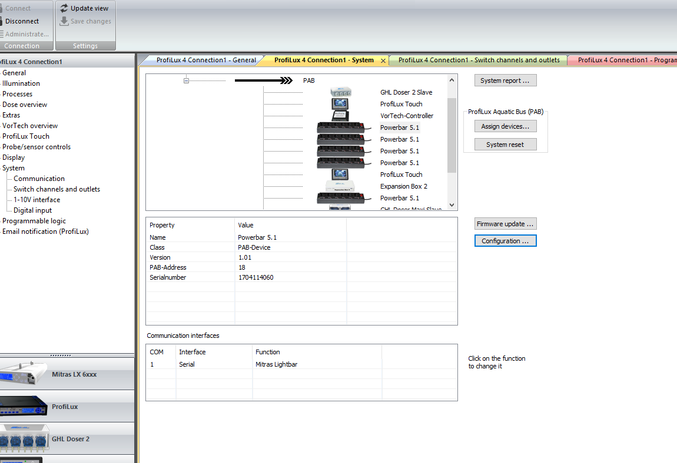
Task: Open the Configuration dialog button
Action: (x=505, y=240)
